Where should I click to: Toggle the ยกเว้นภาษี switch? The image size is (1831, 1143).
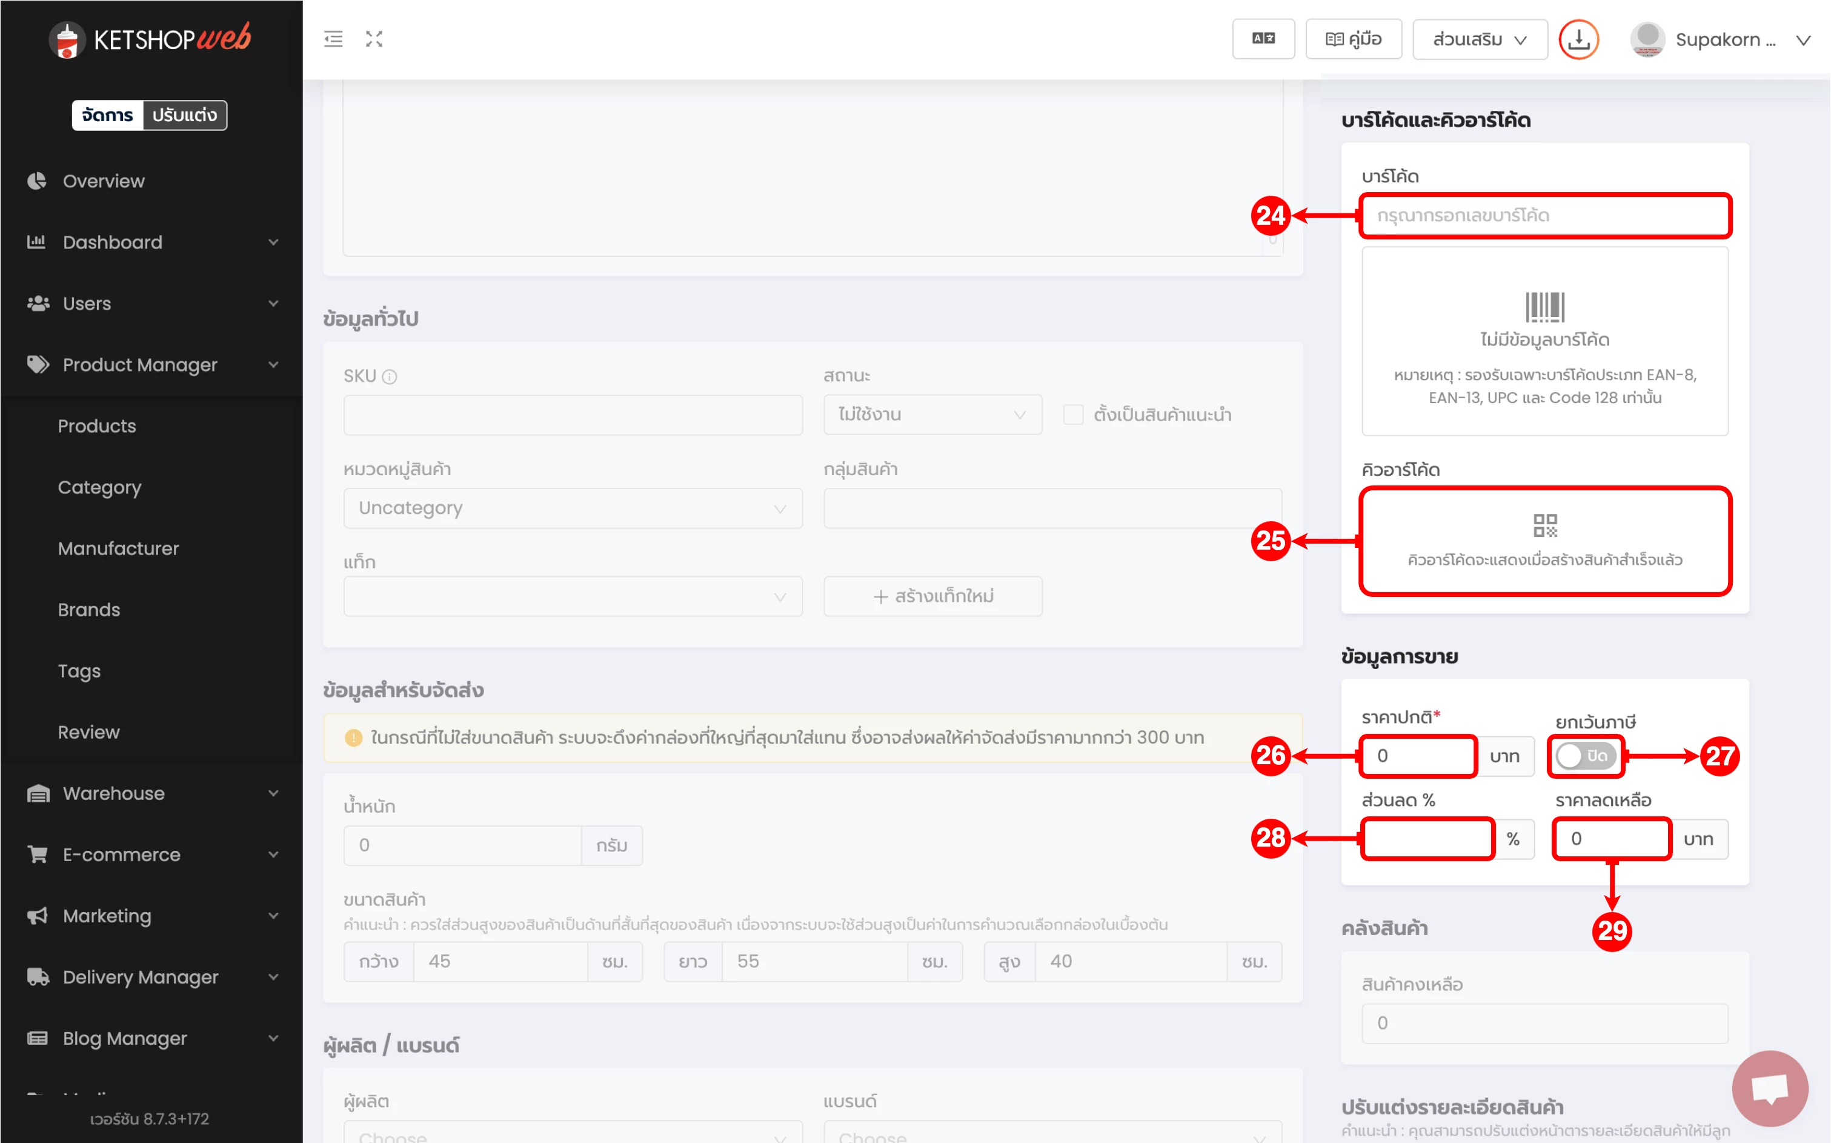coord(1586,756)
